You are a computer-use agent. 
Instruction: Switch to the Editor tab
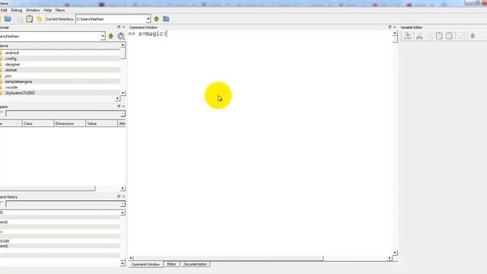click(x=171, y=264)
